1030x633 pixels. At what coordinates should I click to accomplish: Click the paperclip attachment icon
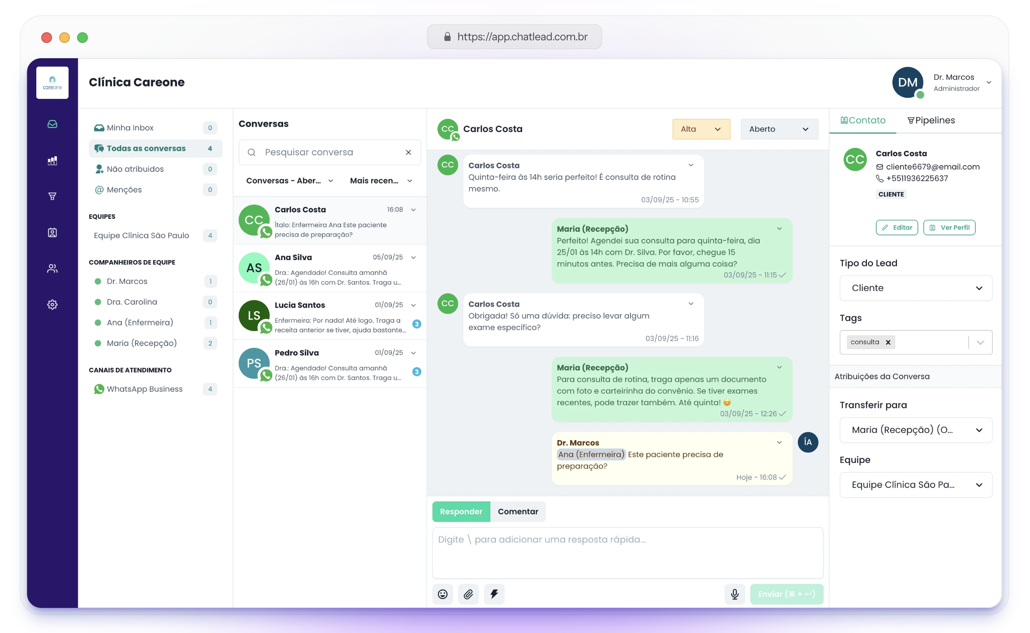468,594
